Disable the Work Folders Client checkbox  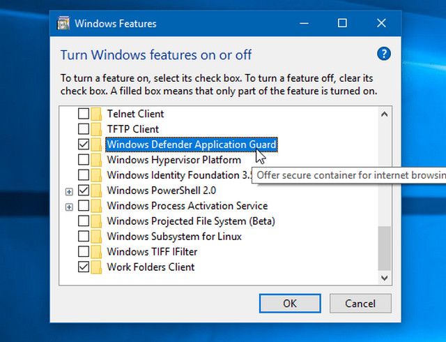(84, 267)
